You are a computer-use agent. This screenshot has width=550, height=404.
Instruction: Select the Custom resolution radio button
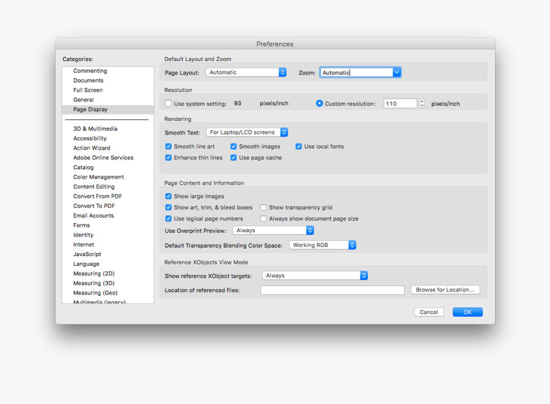point(320,104)
